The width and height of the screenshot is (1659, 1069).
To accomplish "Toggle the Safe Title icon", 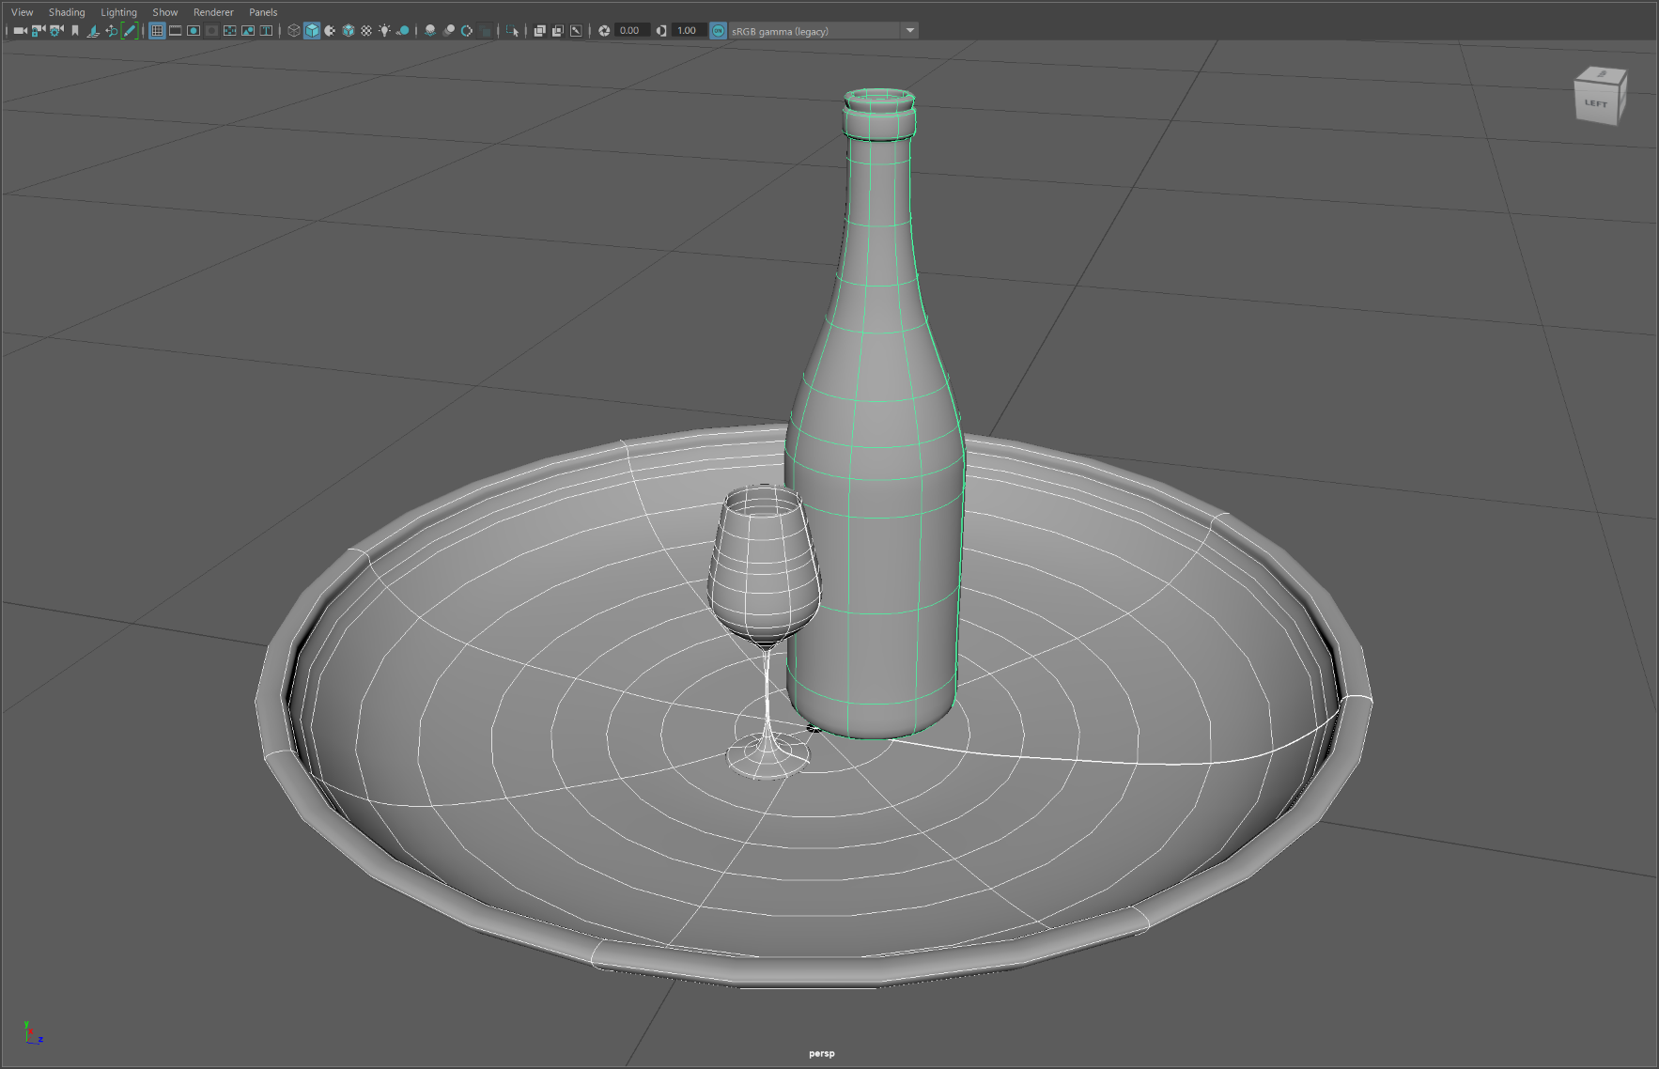I will [267, 31].
